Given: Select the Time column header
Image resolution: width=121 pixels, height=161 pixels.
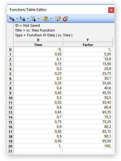Looking at the screenshot, I should [x=38, y=45].
